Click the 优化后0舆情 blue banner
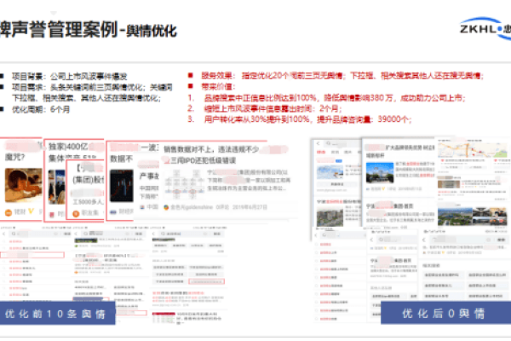Screen dimensions: 511x341 click(445, 313)
